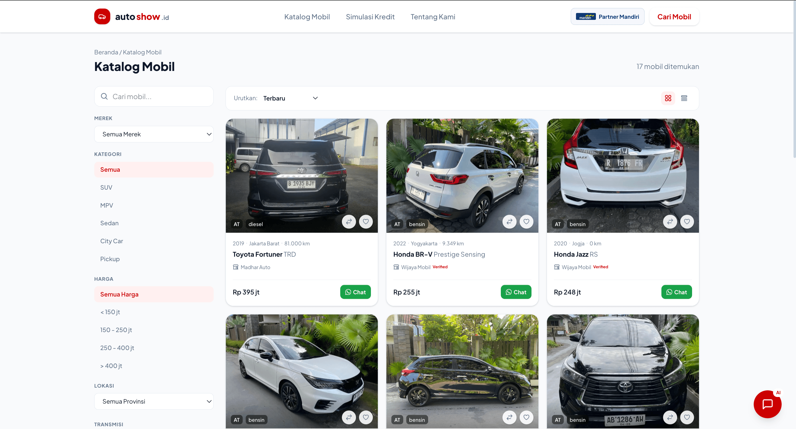Compare the Honda BR-V Prestige Sensing
Screen dimensions: 796x429
tap(509, 222)
